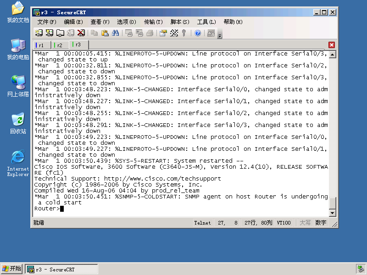
Task: Click the Disconnect red X icon
Action: tap(81, 33)
